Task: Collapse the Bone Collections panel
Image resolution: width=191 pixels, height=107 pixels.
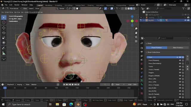Action: point(147,52)
